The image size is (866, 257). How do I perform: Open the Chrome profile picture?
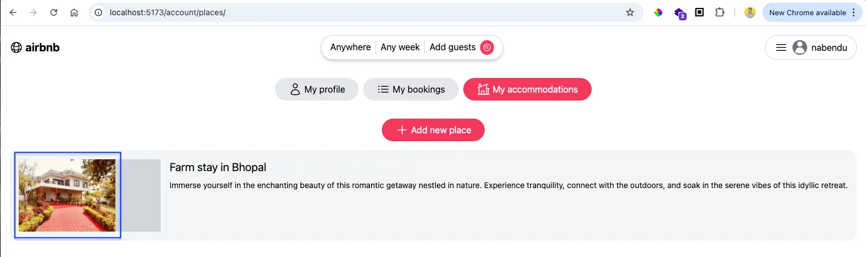pyautogui.click(x=750, y=12)
